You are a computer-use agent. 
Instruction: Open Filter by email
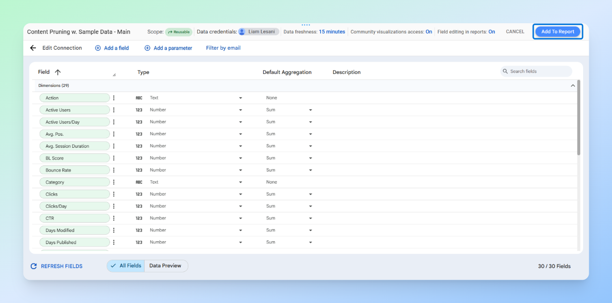click(x=223, y=48)
